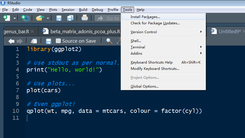Expand the Addins submenu

(x=163, y=54)
